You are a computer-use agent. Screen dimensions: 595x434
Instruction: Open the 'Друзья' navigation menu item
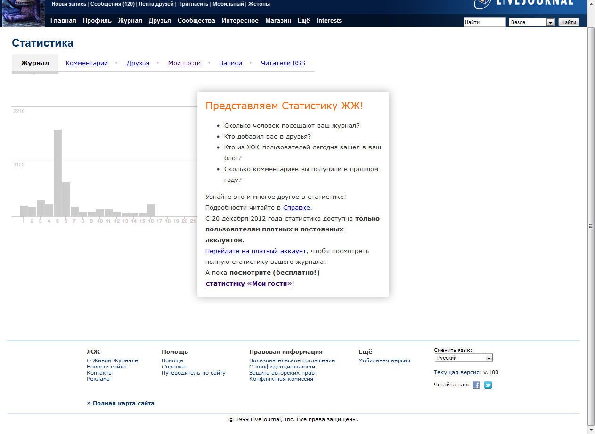tap(160, 20)
